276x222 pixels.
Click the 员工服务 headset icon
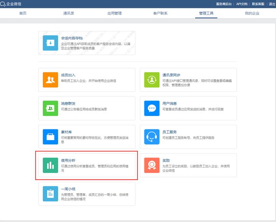(151, 137)
